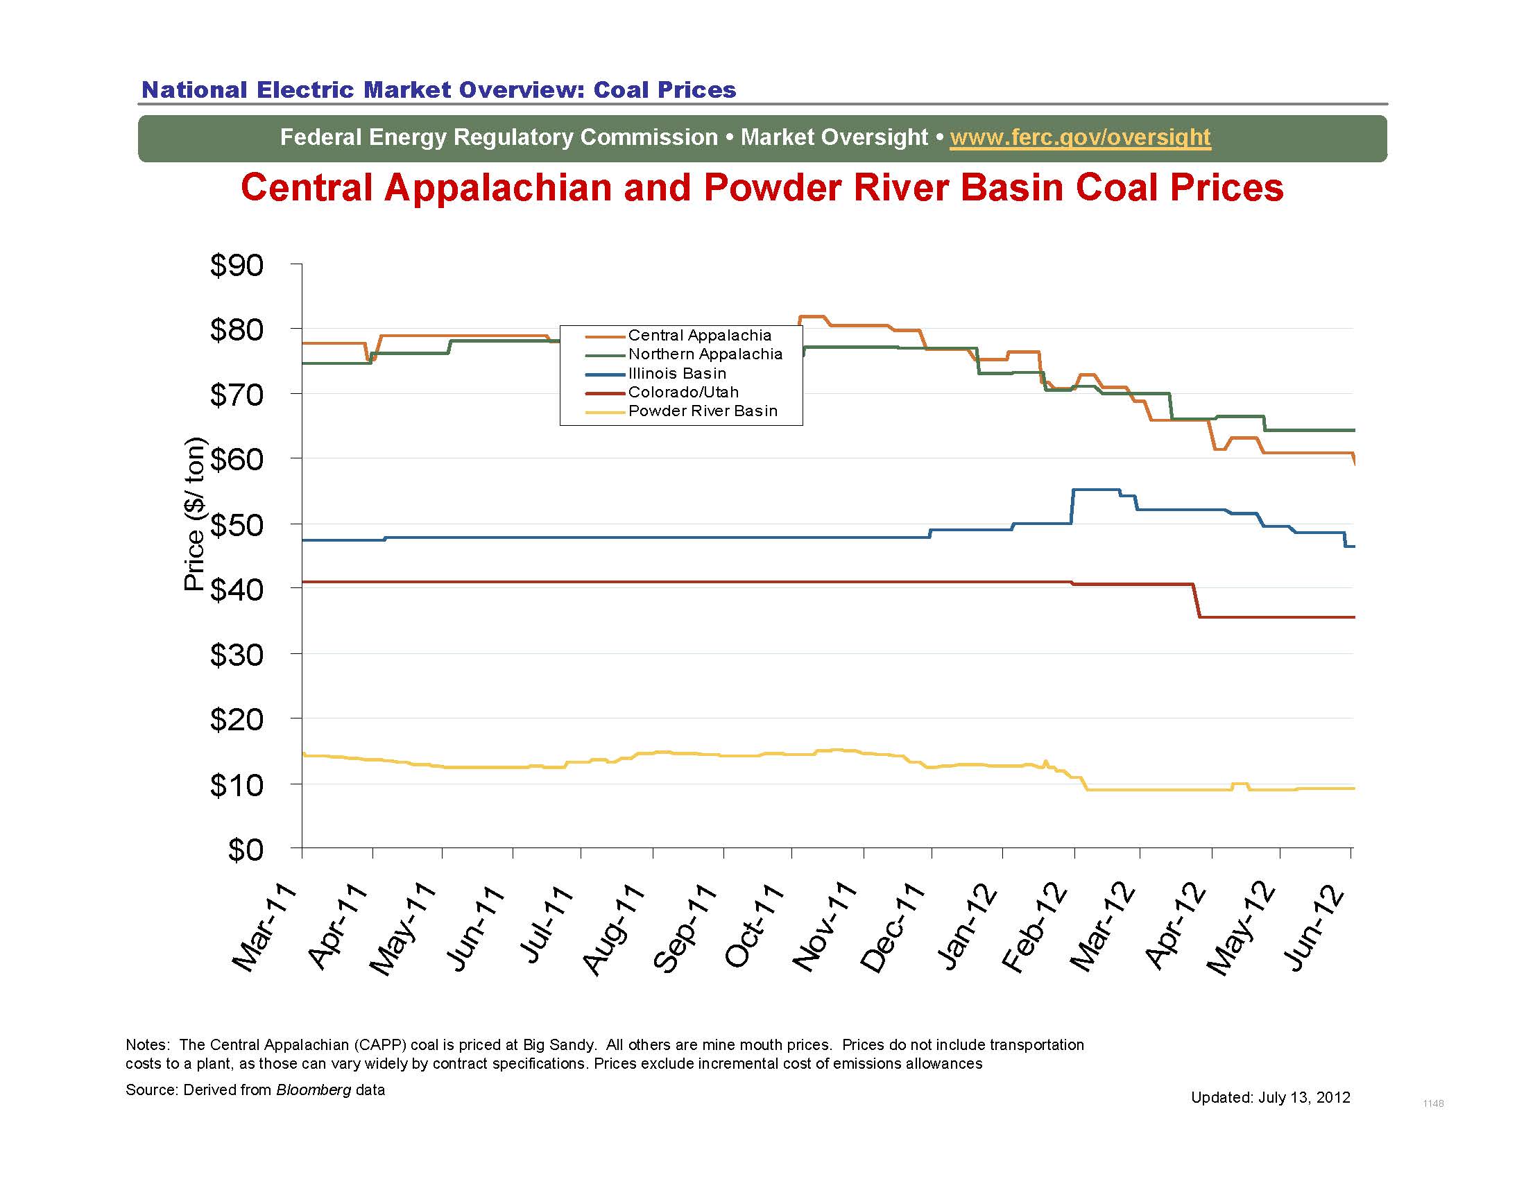Viewport: 1526px width, 1179px height.
Task: Click the green Northern Appalachia legend line marker
Action: (606, 355)
